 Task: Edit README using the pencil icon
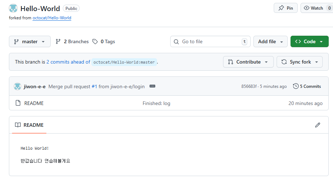(318, 125)
